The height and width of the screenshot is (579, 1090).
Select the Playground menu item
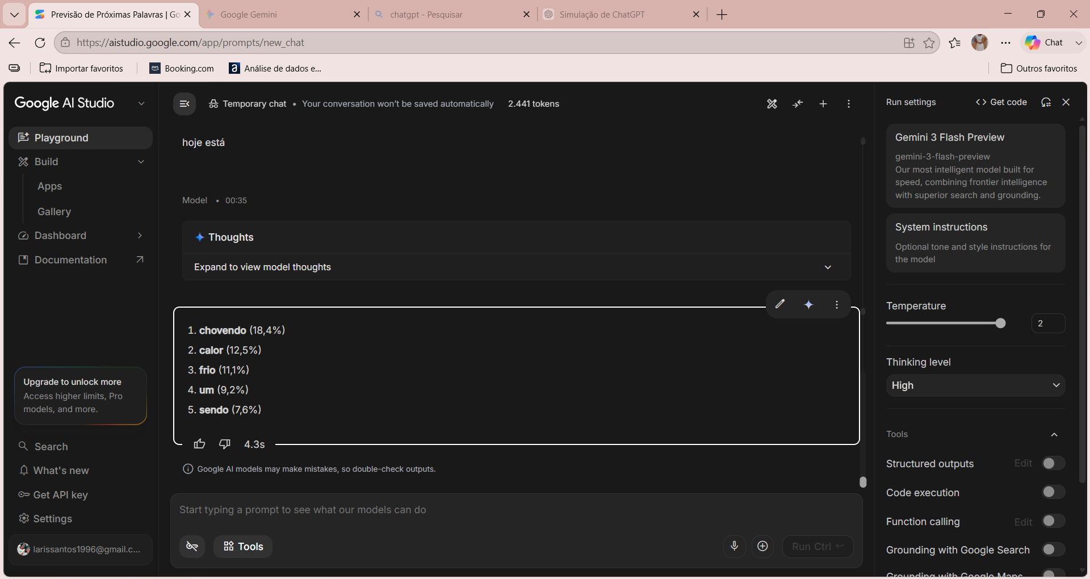tap(81, 138)
